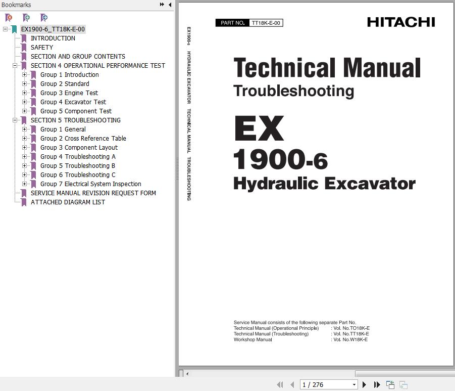This screenshot has width=455, height=391.
Task: Jump to the last page button
Action: [x=377, y=384]
